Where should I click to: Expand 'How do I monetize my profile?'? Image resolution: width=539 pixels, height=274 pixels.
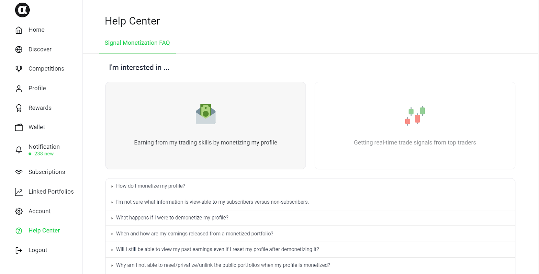tap(151, 186)
